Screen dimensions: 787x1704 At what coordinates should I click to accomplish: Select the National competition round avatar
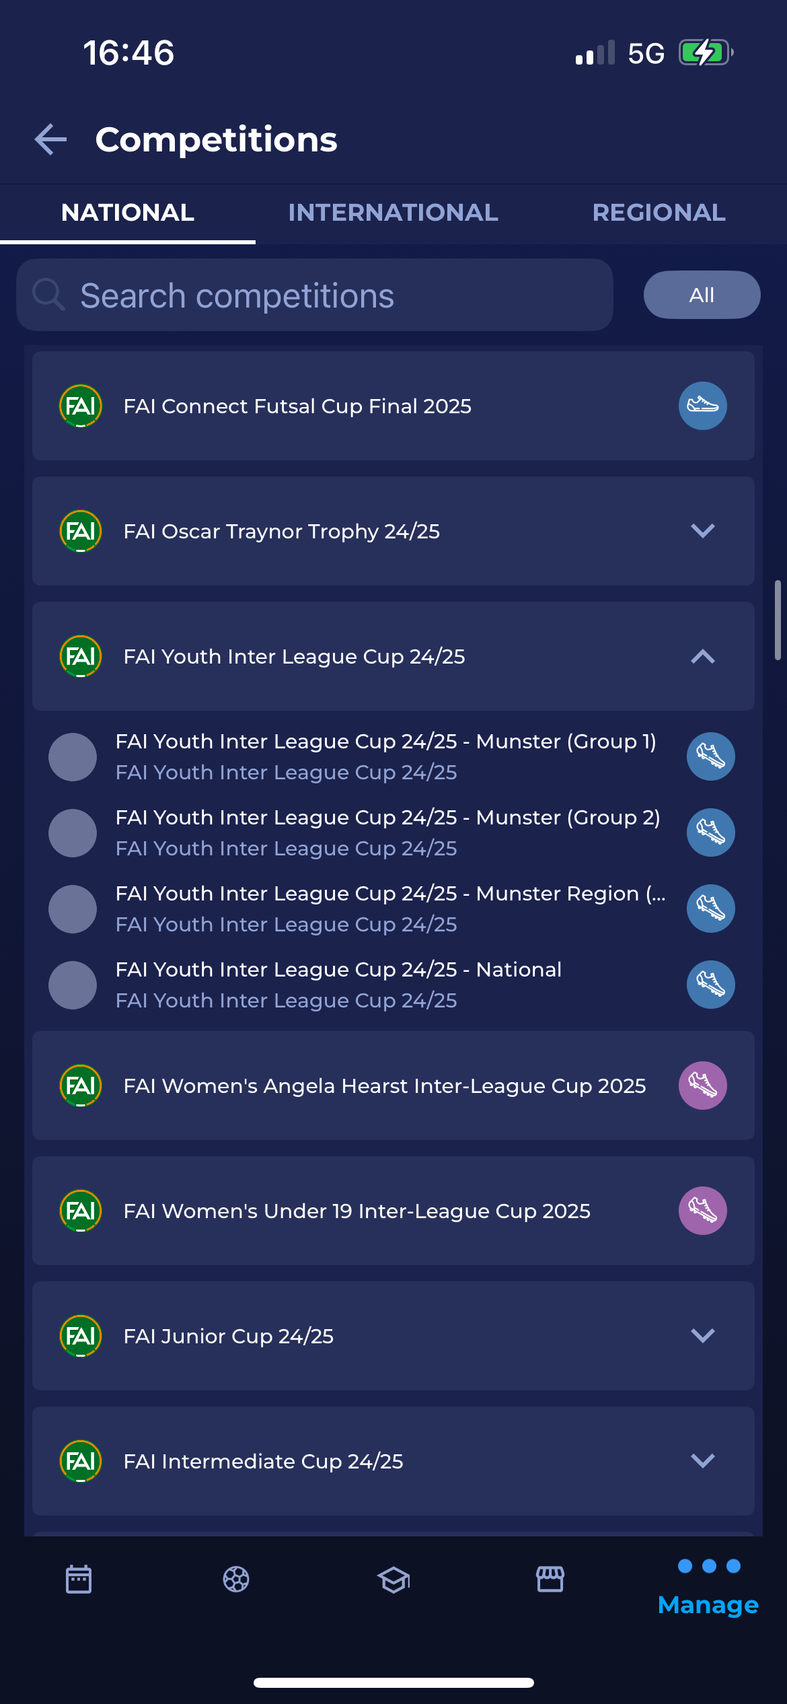click(73, 985)
